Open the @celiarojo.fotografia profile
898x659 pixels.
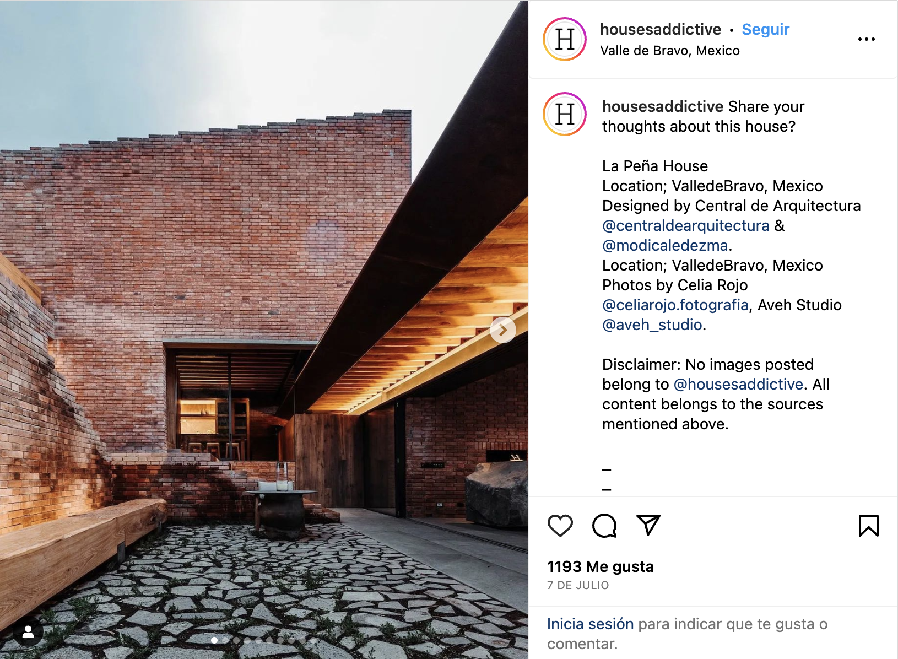click(x=675, y=305)
